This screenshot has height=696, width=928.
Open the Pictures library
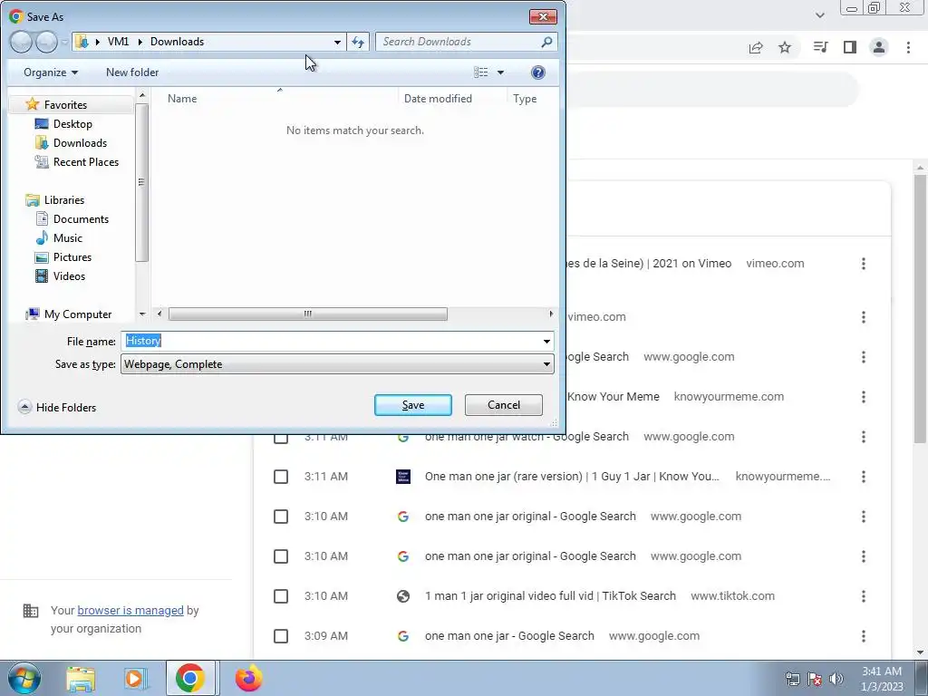click(72, 256)
